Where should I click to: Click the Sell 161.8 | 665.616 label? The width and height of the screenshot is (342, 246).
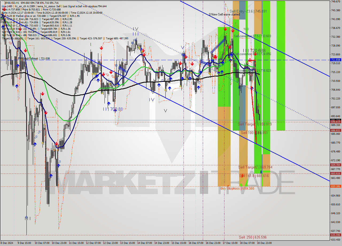coord(254,176)
